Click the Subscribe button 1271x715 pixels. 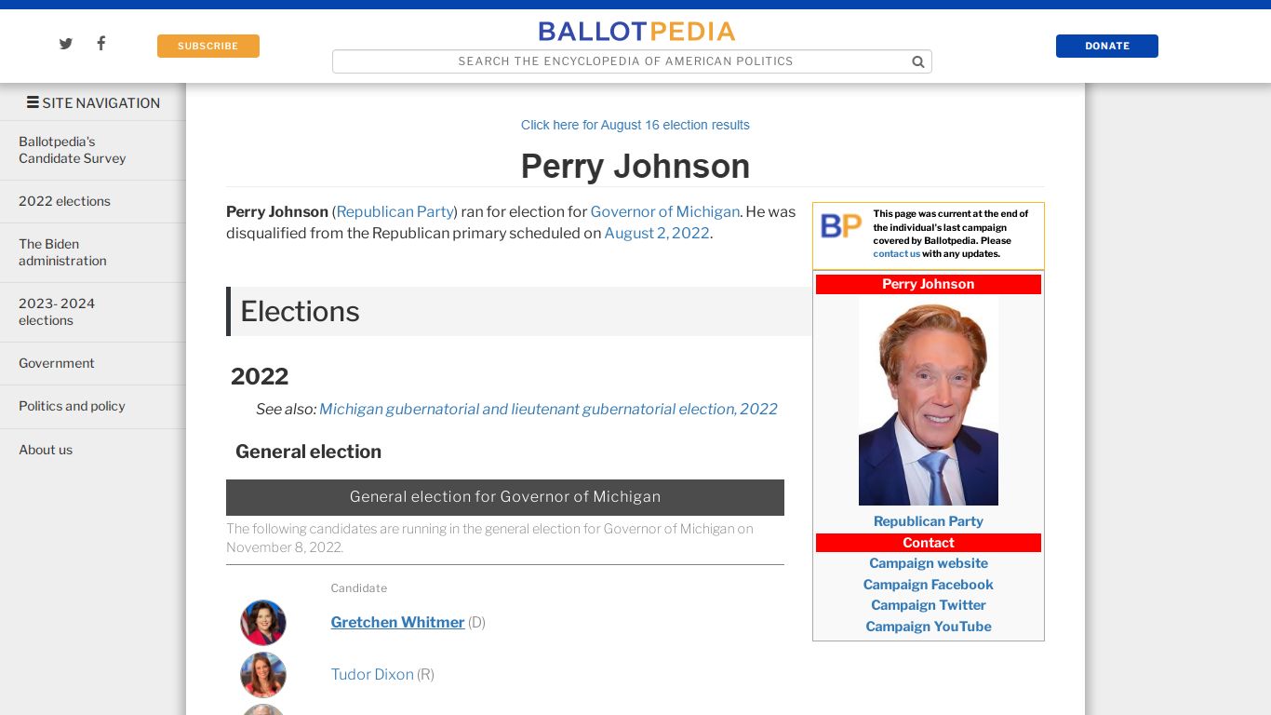(x=208, y=46)
